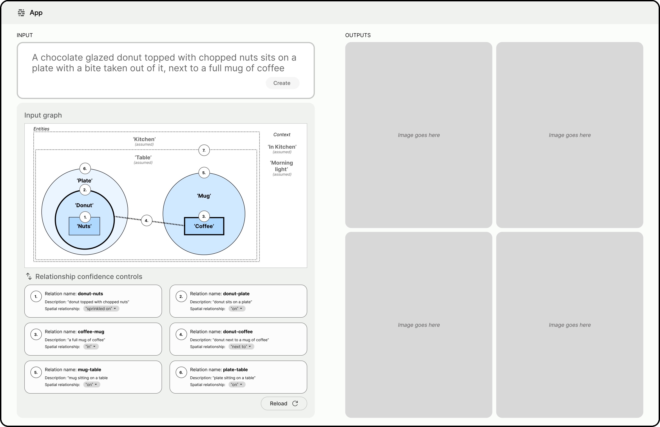Viewport: 660px width, 427px height.
Task: Select the 'Coffee' entity box
Action: pyautogui.click(x=204, y=229)
